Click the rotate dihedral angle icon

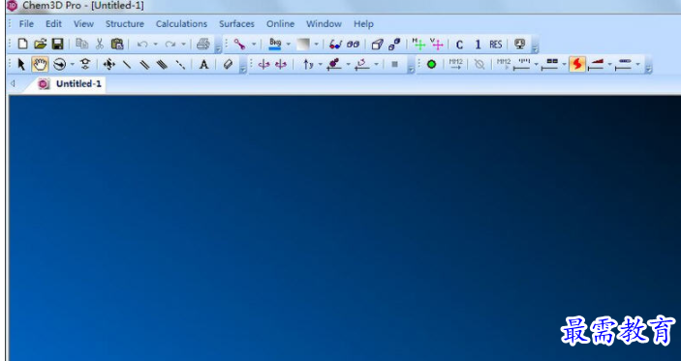click(361, 64)
